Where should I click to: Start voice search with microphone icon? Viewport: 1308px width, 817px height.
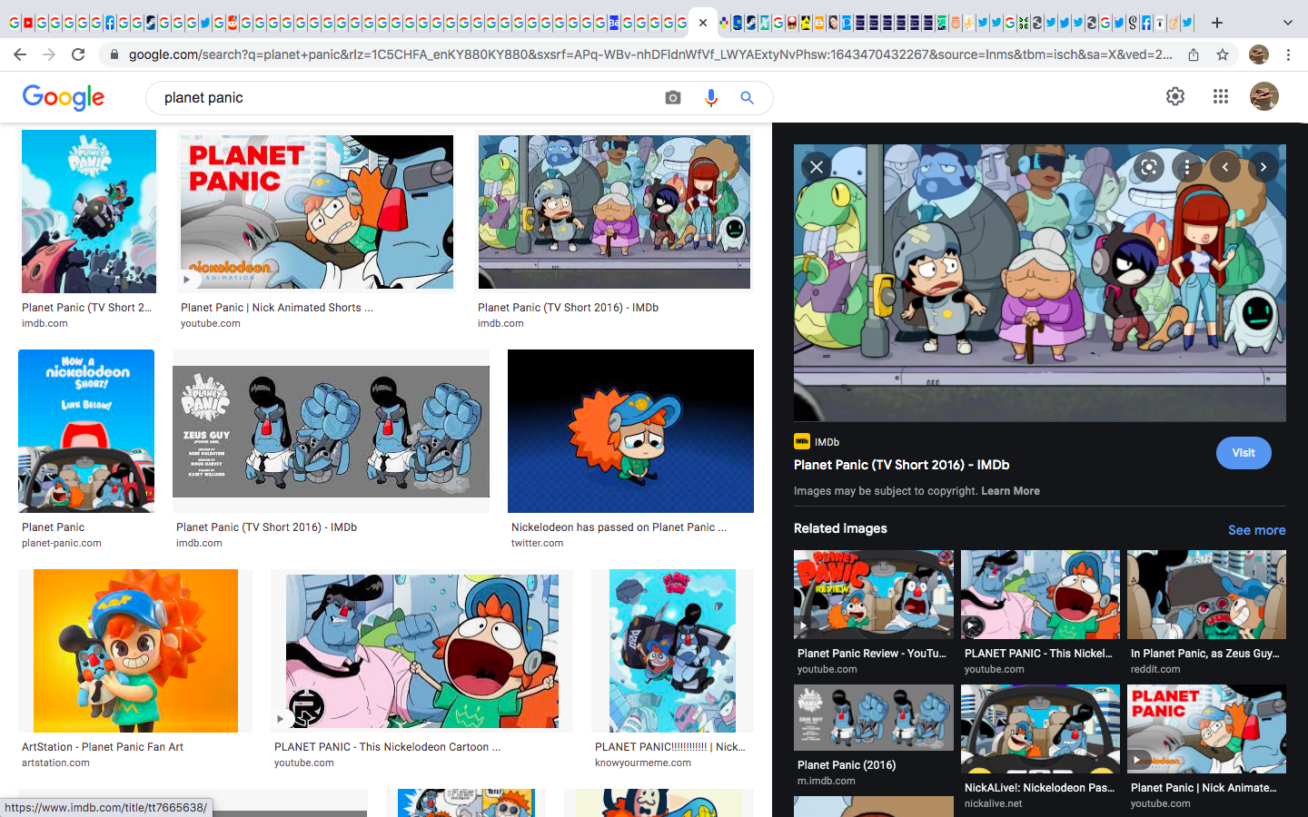tap(711, 97)
